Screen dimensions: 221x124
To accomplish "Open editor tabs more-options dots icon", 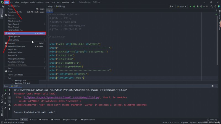I will click(x=216, y=10).
